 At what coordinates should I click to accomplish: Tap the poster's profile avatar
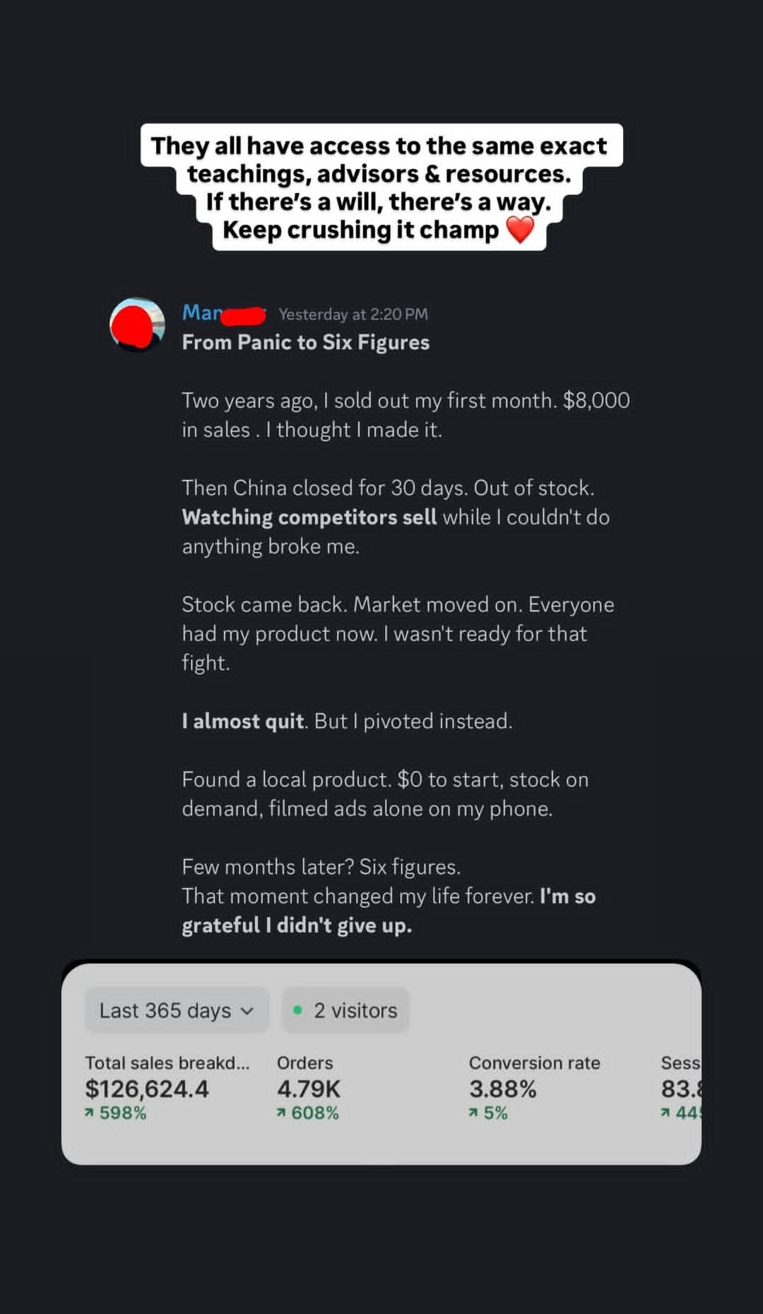tap(137, 324)
